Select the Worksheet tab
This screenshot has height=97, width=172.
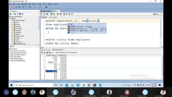click(44, 17)
